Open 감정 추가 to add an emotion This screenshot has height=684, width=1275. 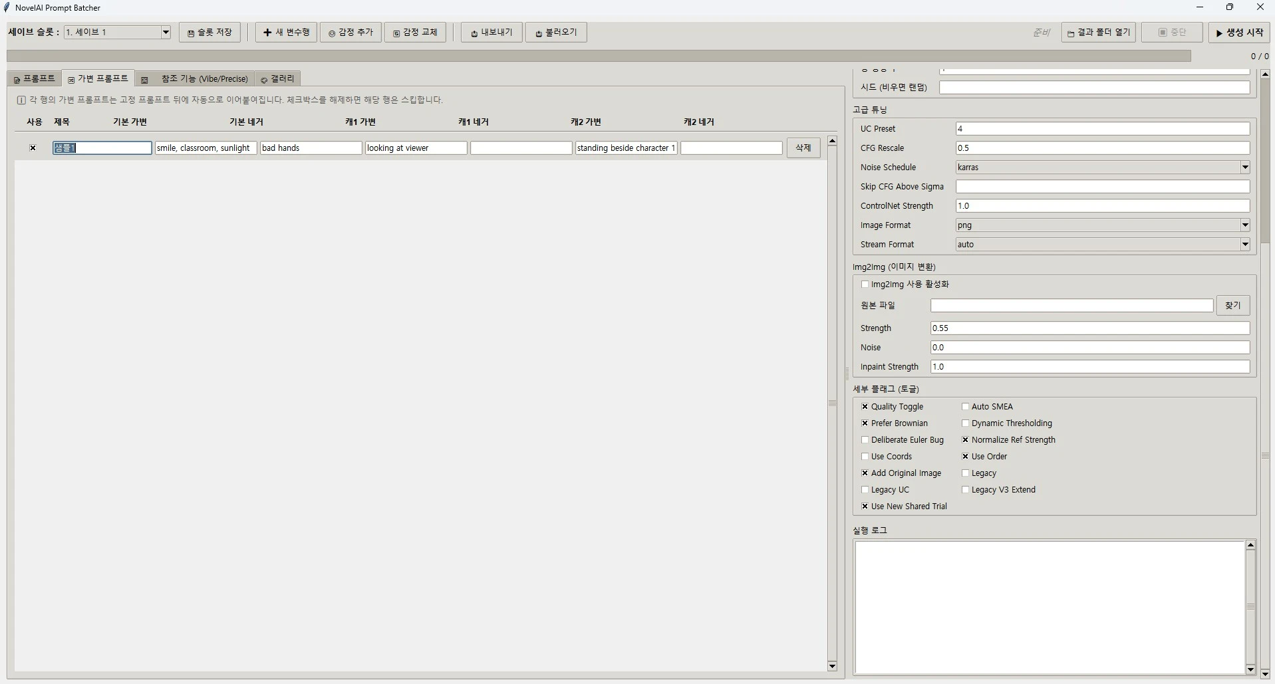point(351,32)
